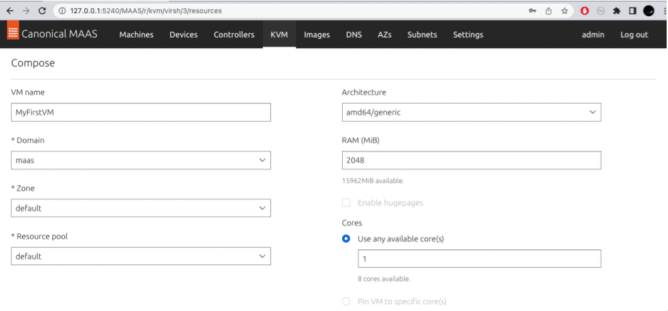Go to the Machines tab
Viewport: 668px width, 311px height.
point(136,35)
